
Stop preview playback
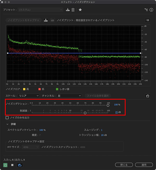tap(12, 165)
